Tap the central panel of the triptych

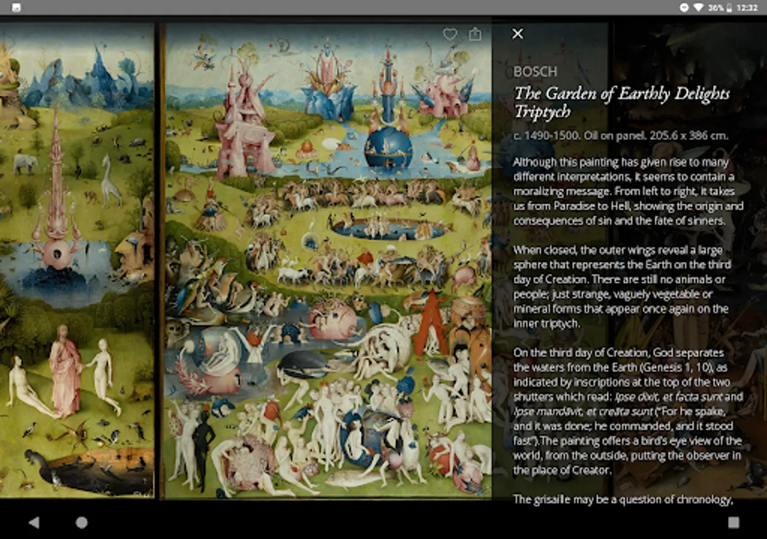tap(328, 261)
